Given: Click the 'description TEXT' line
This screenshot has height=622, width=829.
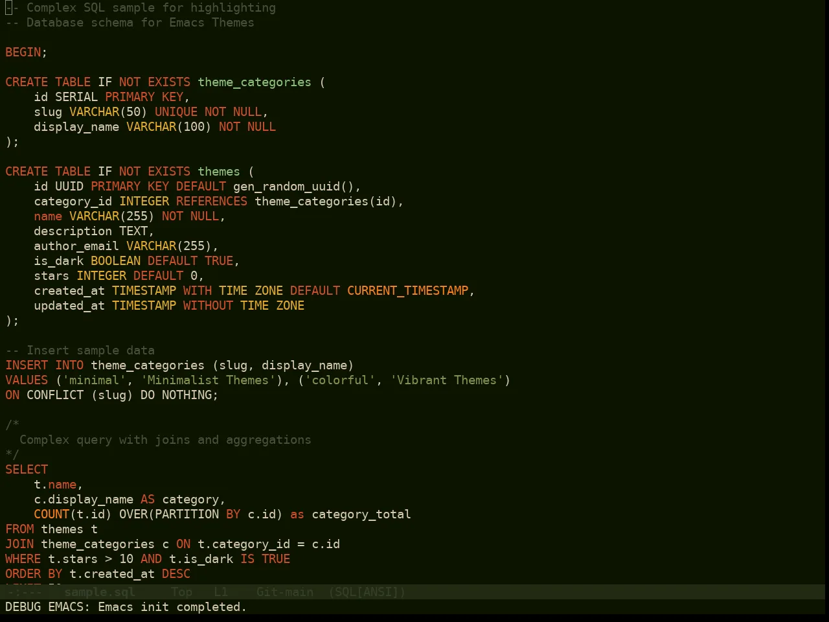Looking at the screenshot, I should [94, 231].
